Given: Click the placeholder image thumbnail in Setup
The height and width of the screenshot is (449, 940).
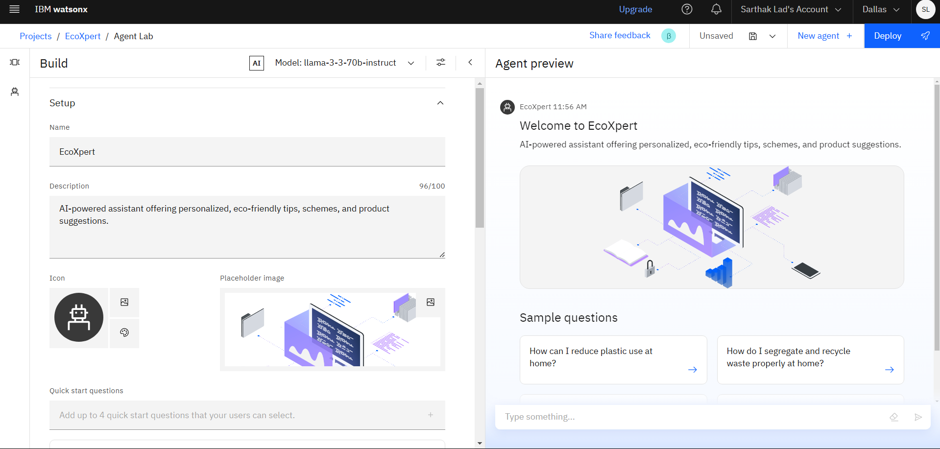Looking at the screenshot, I should point(333,330).
